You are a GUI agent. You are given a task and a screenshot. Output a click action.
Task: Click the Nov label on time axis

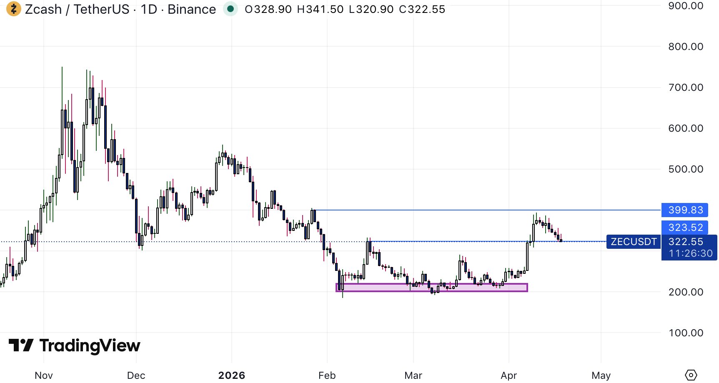[x=43, y=375]
